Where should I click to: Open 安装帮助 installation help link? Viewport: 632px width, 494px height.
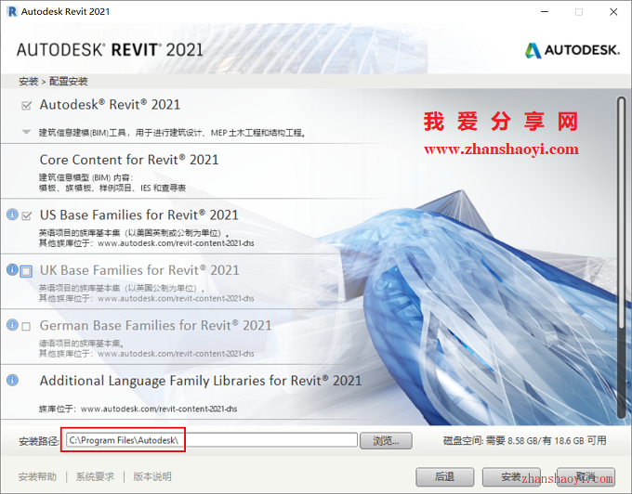click(37, 476)
